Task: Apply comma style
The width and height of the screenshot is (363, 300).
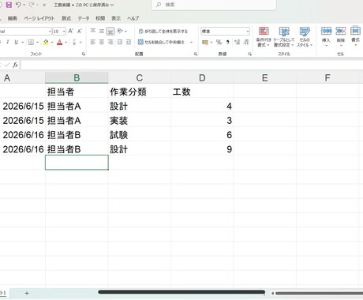Action: click(x=228, y=42)
